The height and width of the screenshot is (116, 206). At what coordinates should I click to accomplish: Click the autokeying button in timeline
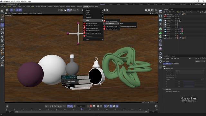94,106
